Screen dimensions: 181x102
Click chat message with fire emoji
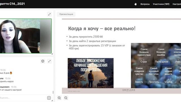click(6, 73)
